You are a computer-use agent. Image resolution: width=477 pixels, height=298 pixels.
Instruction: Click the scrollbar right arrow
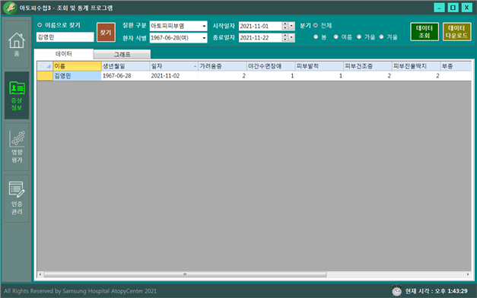tap(468, 274)
